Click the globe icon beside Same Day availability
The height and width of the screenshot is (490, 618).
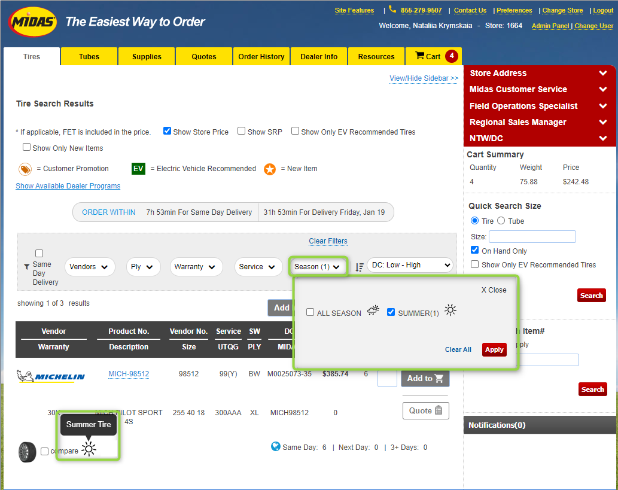click(x=276, y=447)
